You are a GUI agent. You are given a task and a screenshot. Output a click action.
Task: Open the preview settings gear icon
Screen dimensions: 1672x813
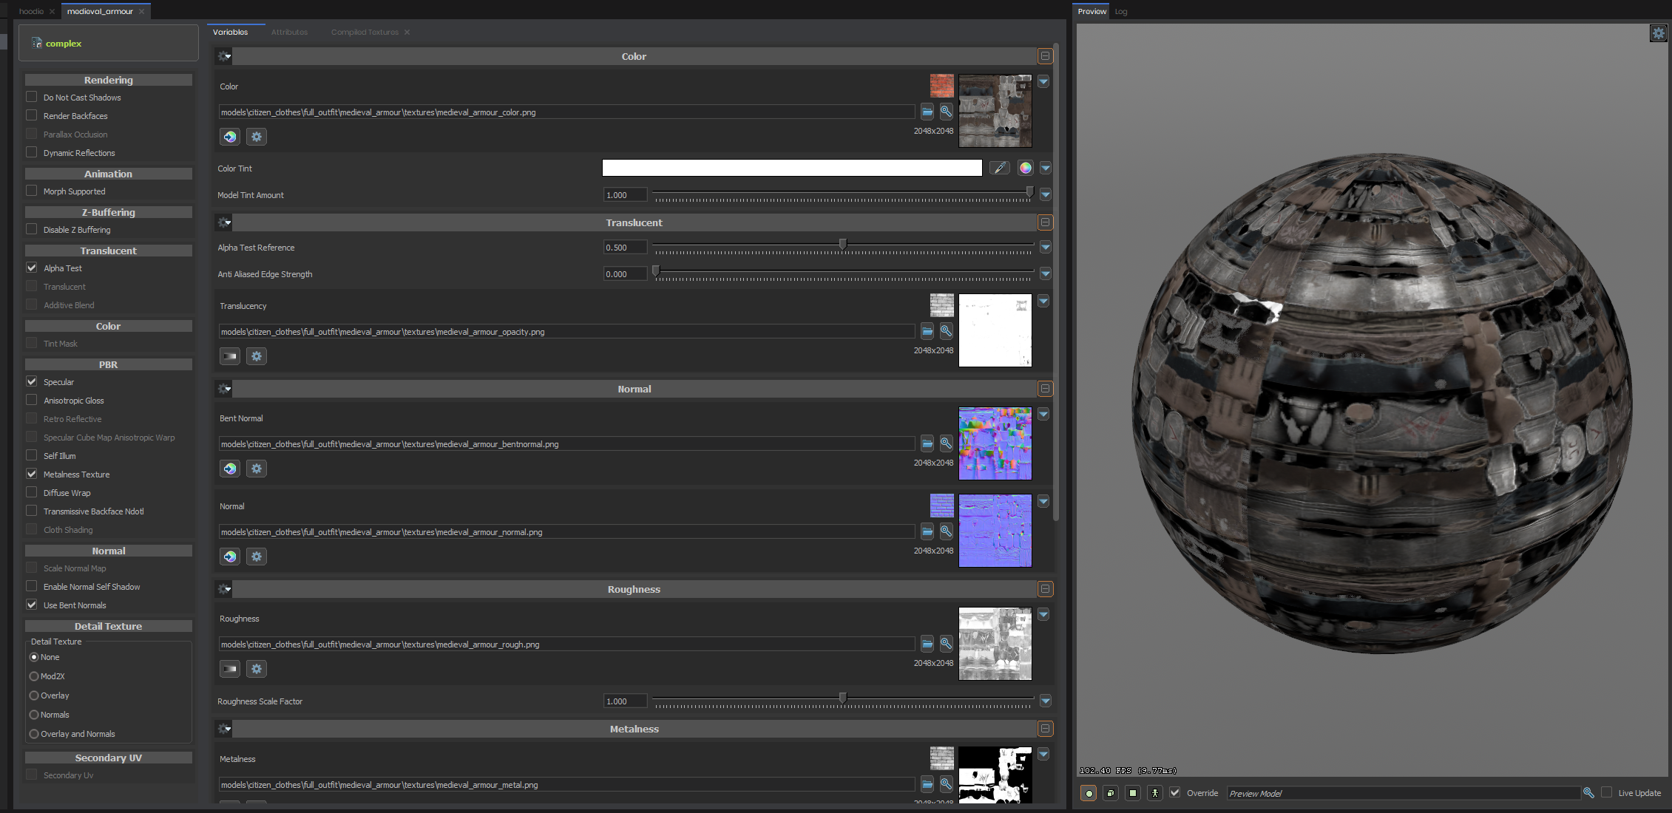click(x=1658, y=33)
